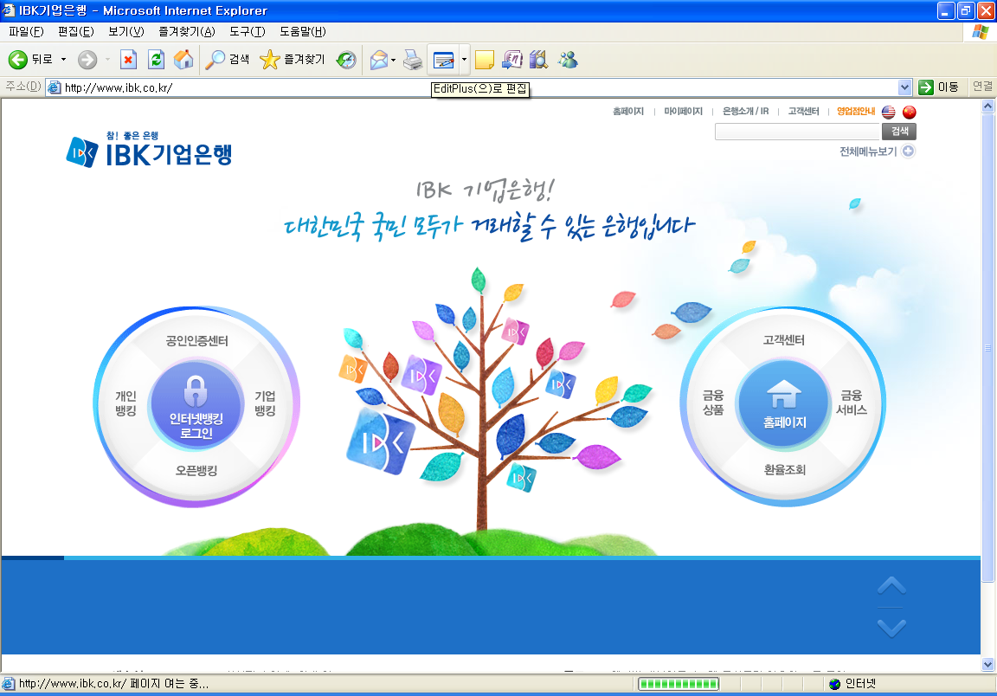Open 금융상품 in right wheel
Image resolution: width=997 pixels, height=696 pixels.
tap(713, 403)
